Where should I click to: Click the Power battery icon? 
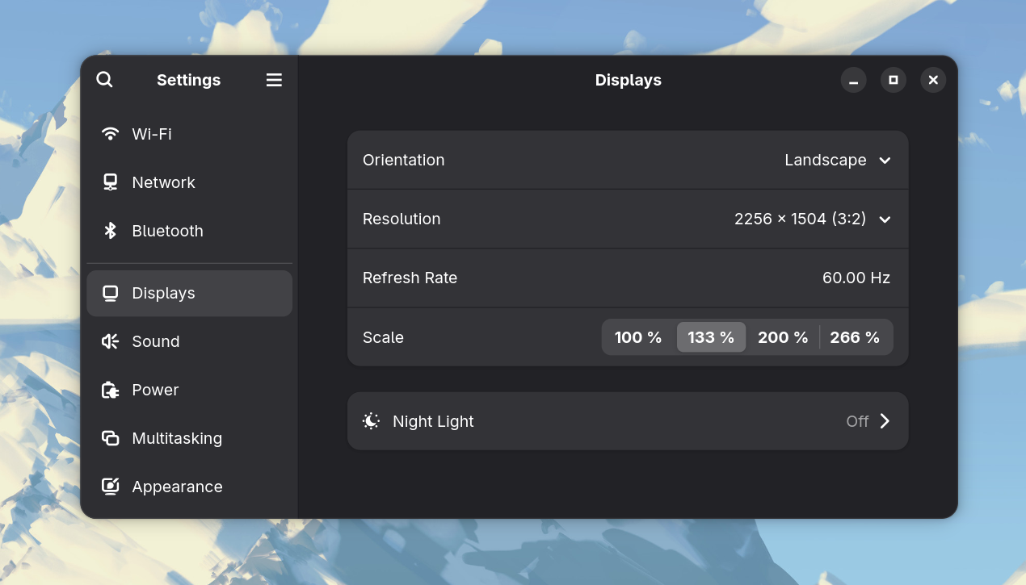click(111, 390)
